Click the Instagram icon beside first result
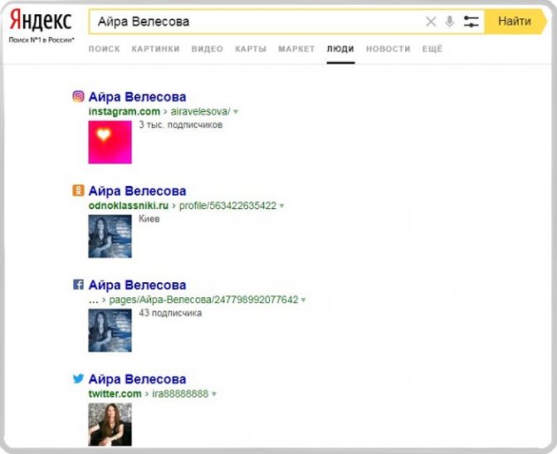Image resolution: width=557 pixels, height=454 pixels. 78,96
